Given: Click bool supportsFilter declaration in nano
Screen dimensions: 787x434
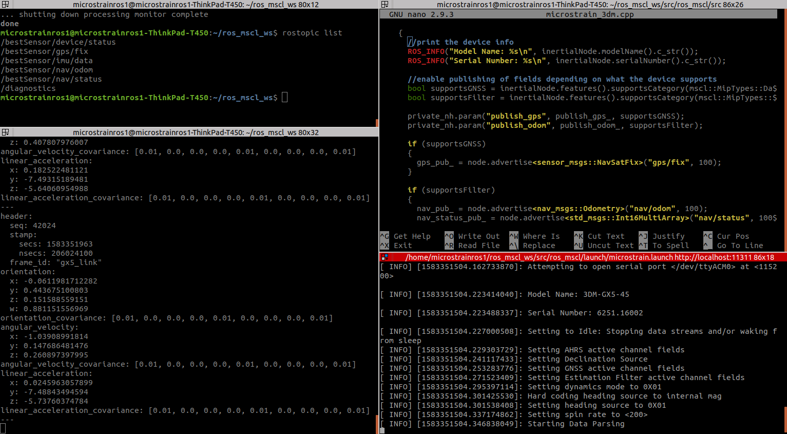Looking at the screenshot, I should pyautogui.click(x=592, y=98).
